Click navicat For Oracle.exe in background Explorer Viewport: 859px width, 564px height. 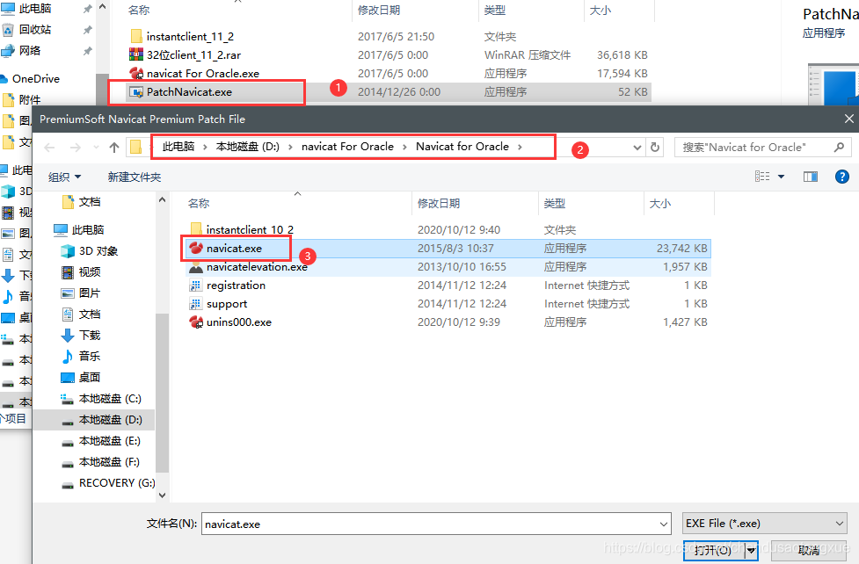[203, 74]
